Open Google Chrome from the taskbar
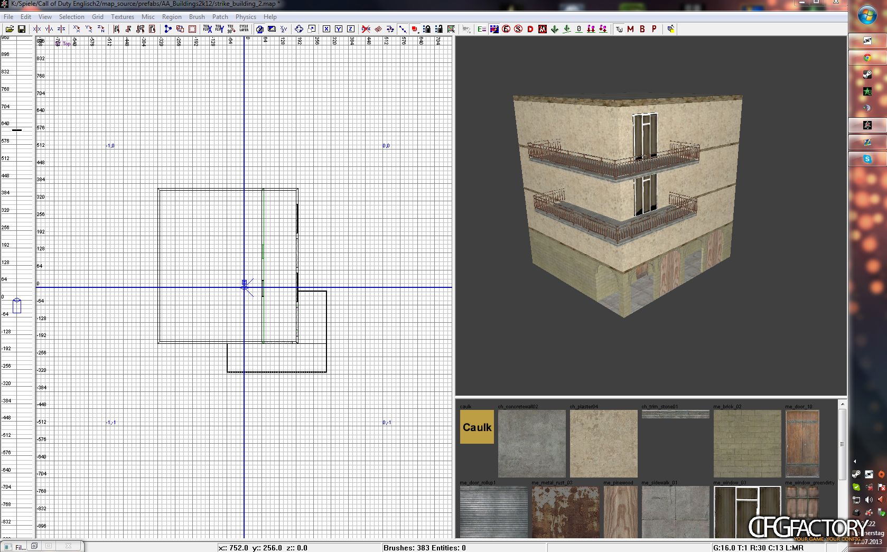This screenshot has height=552, width=887. [x=867, y=58]
